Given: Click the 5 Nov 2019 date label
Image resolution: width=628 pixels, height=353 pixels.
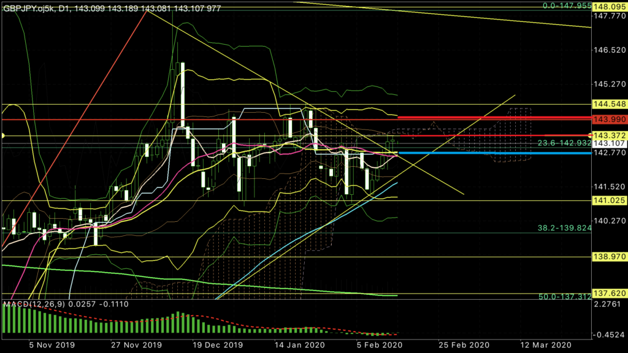Looking at the screenshot, I should [x=52, y=345].
